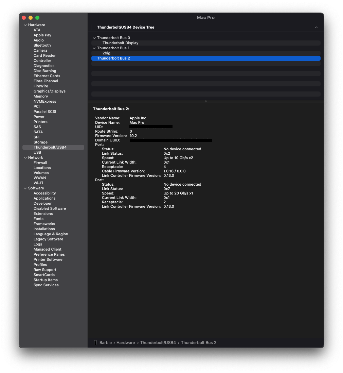This screenshot has height=373, width=343.
Task: Open PCI section
Action: 37,106
